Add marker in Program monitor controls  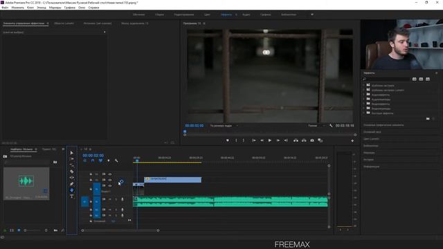click(x=228, y=140)
